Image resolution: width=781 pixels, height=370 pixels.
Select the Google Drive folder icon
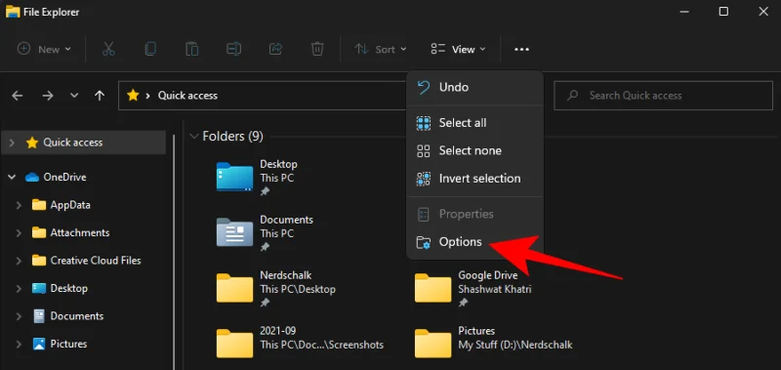432,288
